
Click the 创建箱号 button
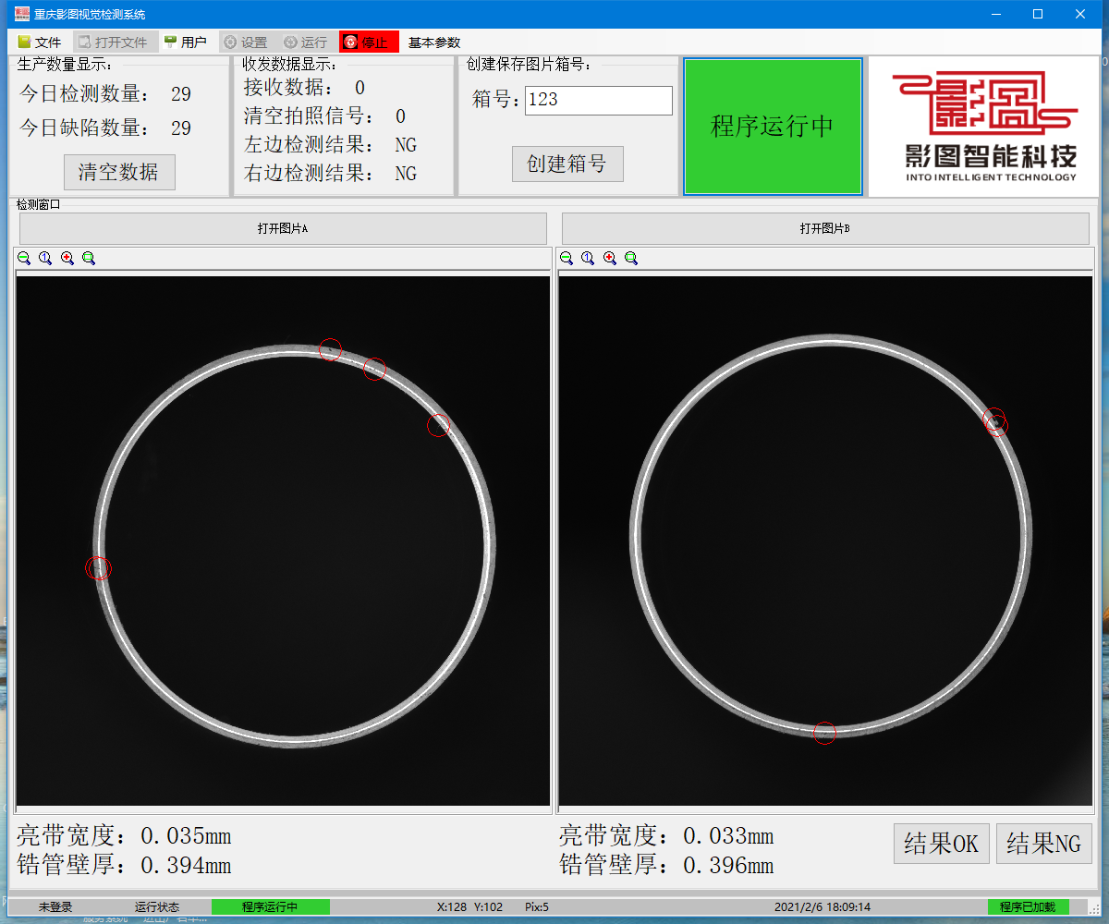pos(567,164)
